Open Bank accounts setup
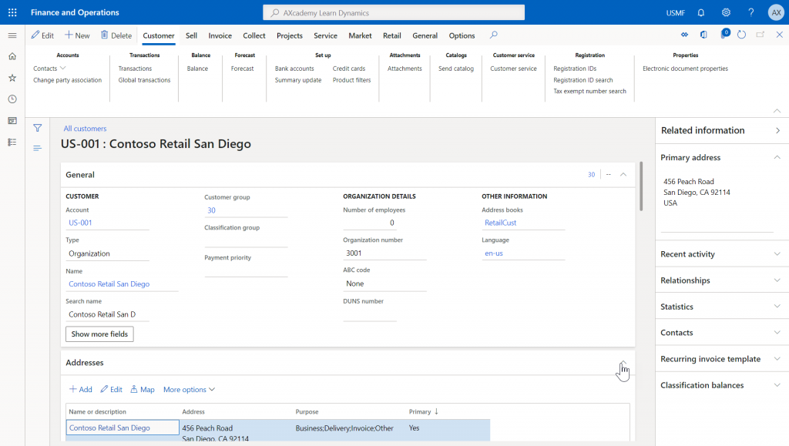 [294, 69]
